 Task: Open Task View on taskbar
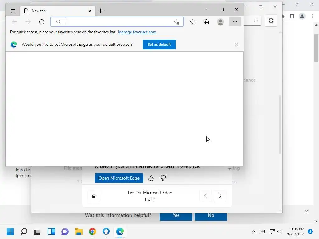(x=37, y=232)
